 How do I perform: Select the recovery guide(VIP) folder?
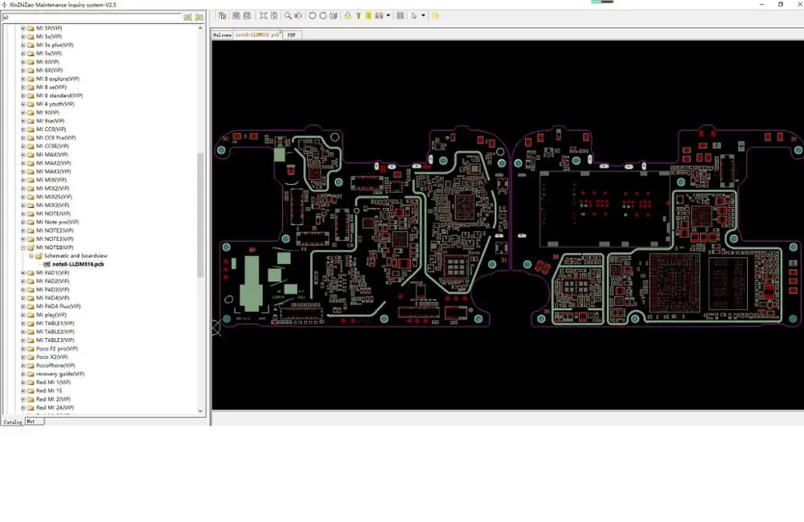click(59, 374)
